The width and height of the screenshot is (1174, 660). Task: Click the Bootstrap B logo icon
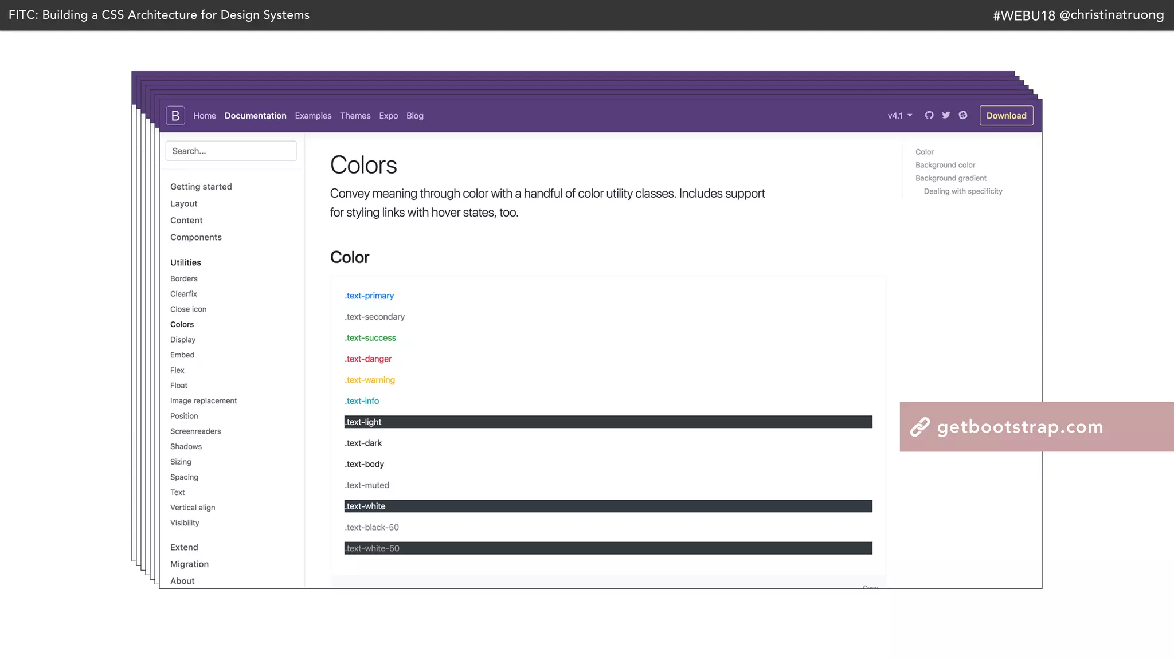pyautogui.click(x=175, y=116)
